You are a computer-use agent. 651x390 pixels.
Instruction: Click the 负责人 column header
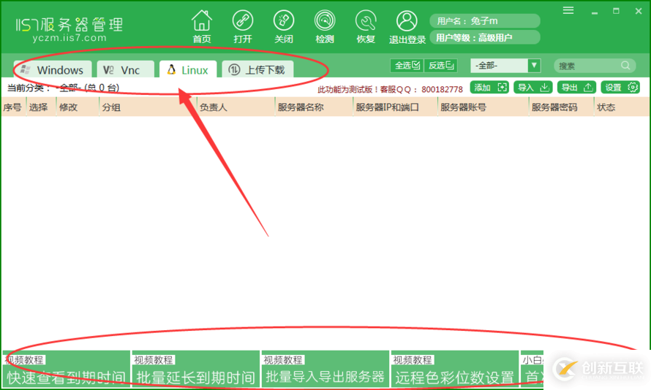point(214,107)
